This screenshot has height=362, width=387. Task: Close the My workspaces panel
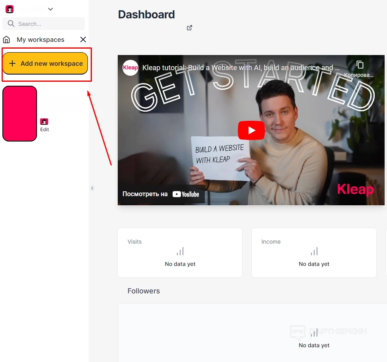click(83, 39)
